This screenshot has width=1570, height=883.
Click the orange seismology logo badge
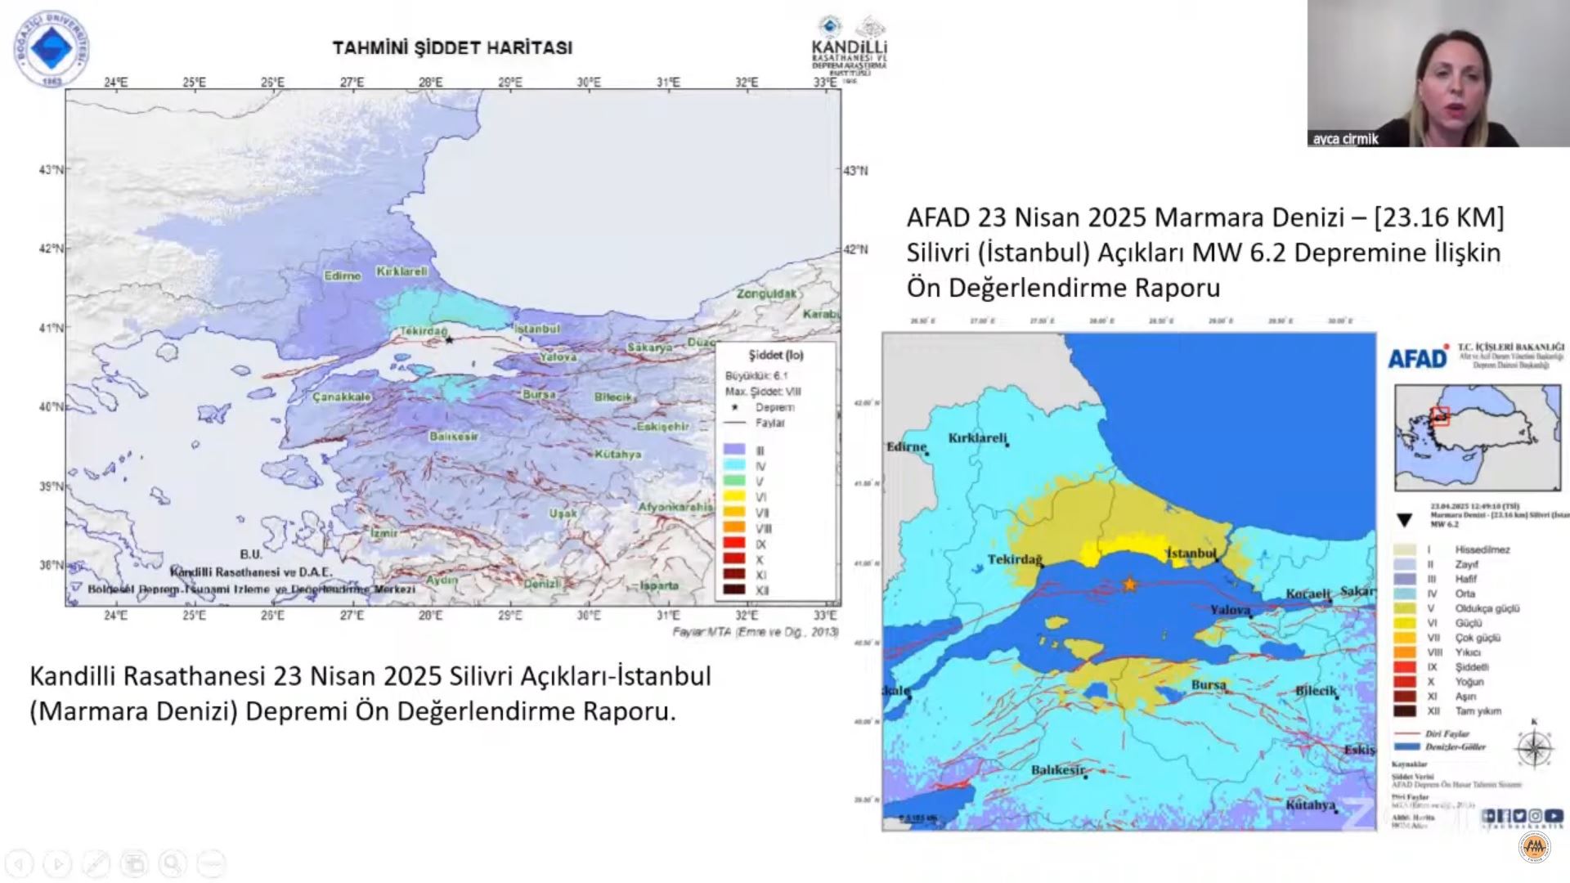click(x=1534, y=847)
